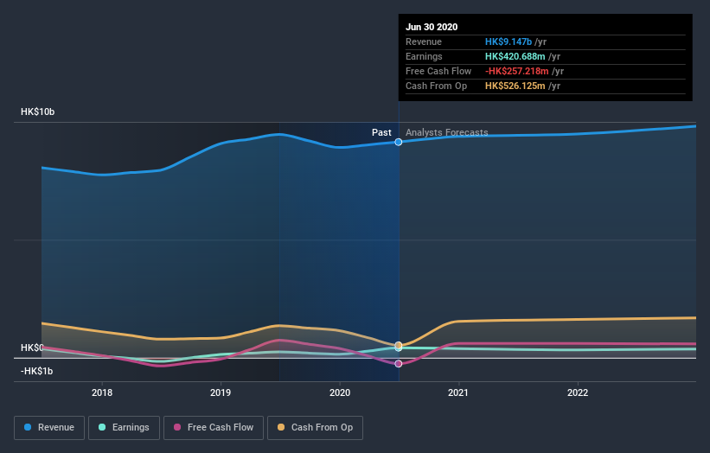The width and height of the screenshot is (710, 453).
Task: Click the Revenue row label in tooltip
Action: [x=424, y=41]
